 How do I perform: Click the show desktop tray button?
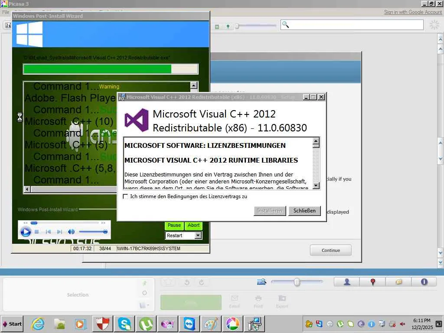click(x=439, y=324)
